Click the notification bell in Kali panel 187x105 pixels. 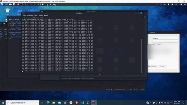(168, 4)
